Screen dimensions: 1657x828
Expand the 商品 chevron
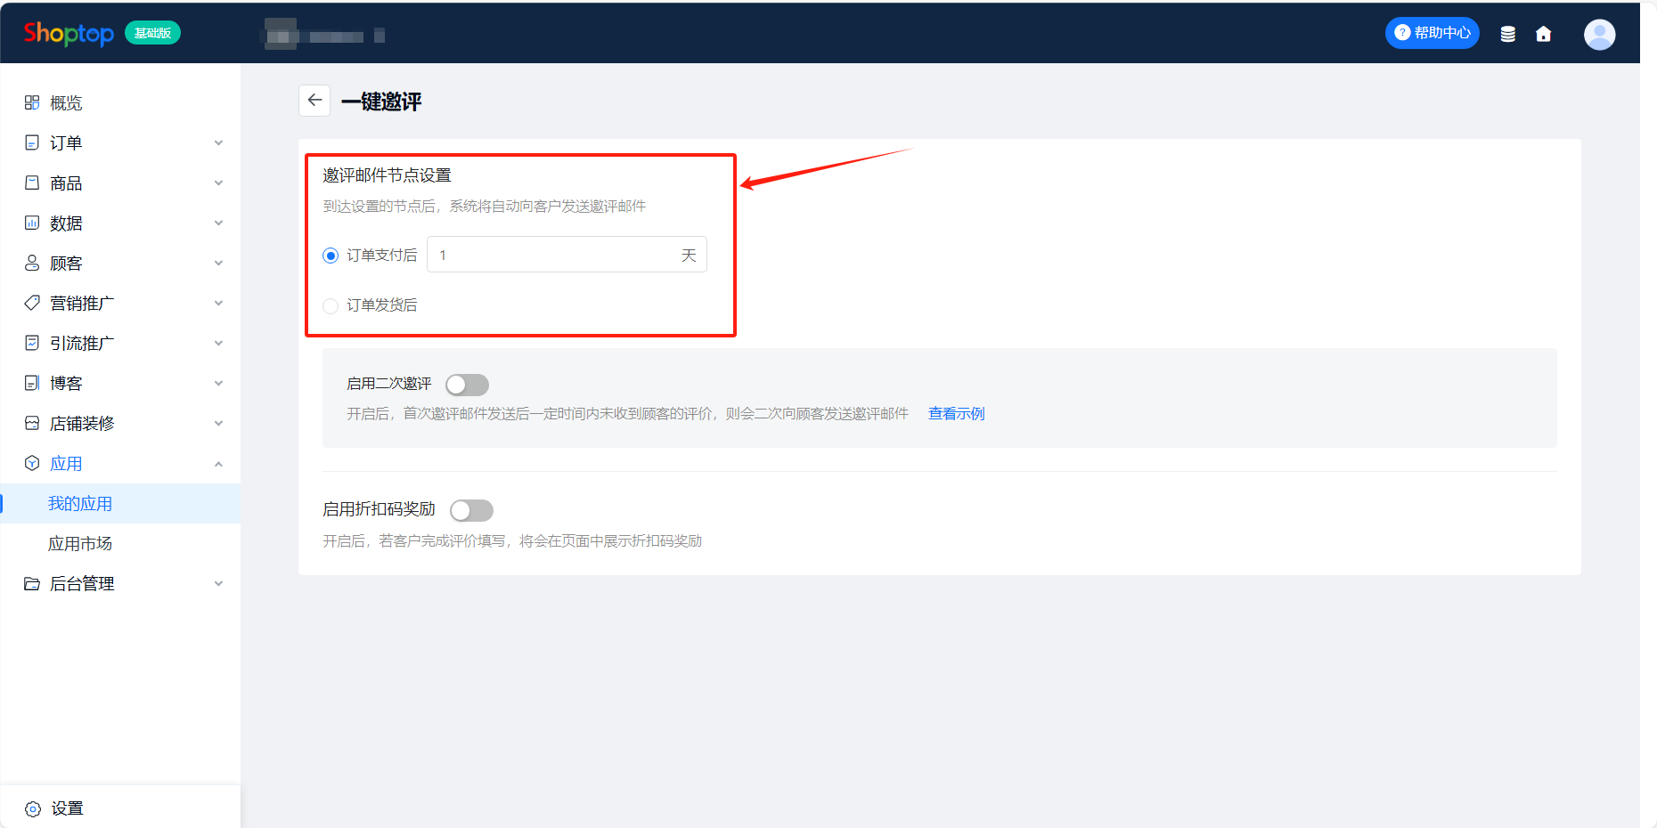pyautogui.click(x=218, y=183)
